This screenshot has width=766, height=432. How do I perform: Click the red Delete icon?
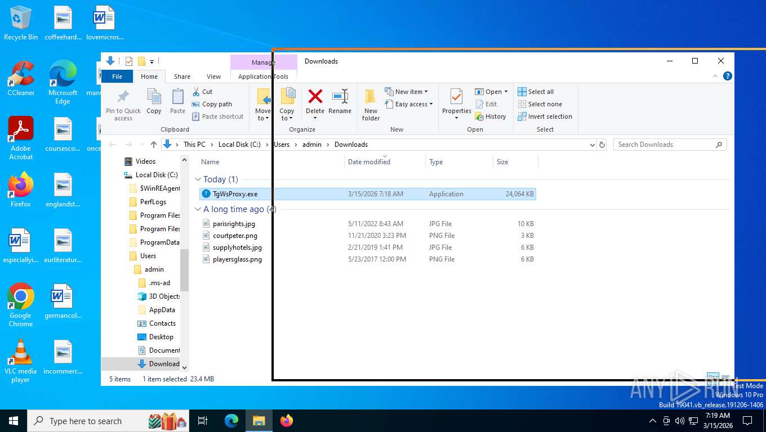(315, 96)
